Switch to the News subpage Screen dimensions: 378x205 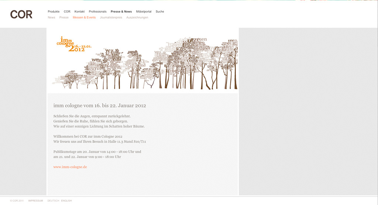51,17
